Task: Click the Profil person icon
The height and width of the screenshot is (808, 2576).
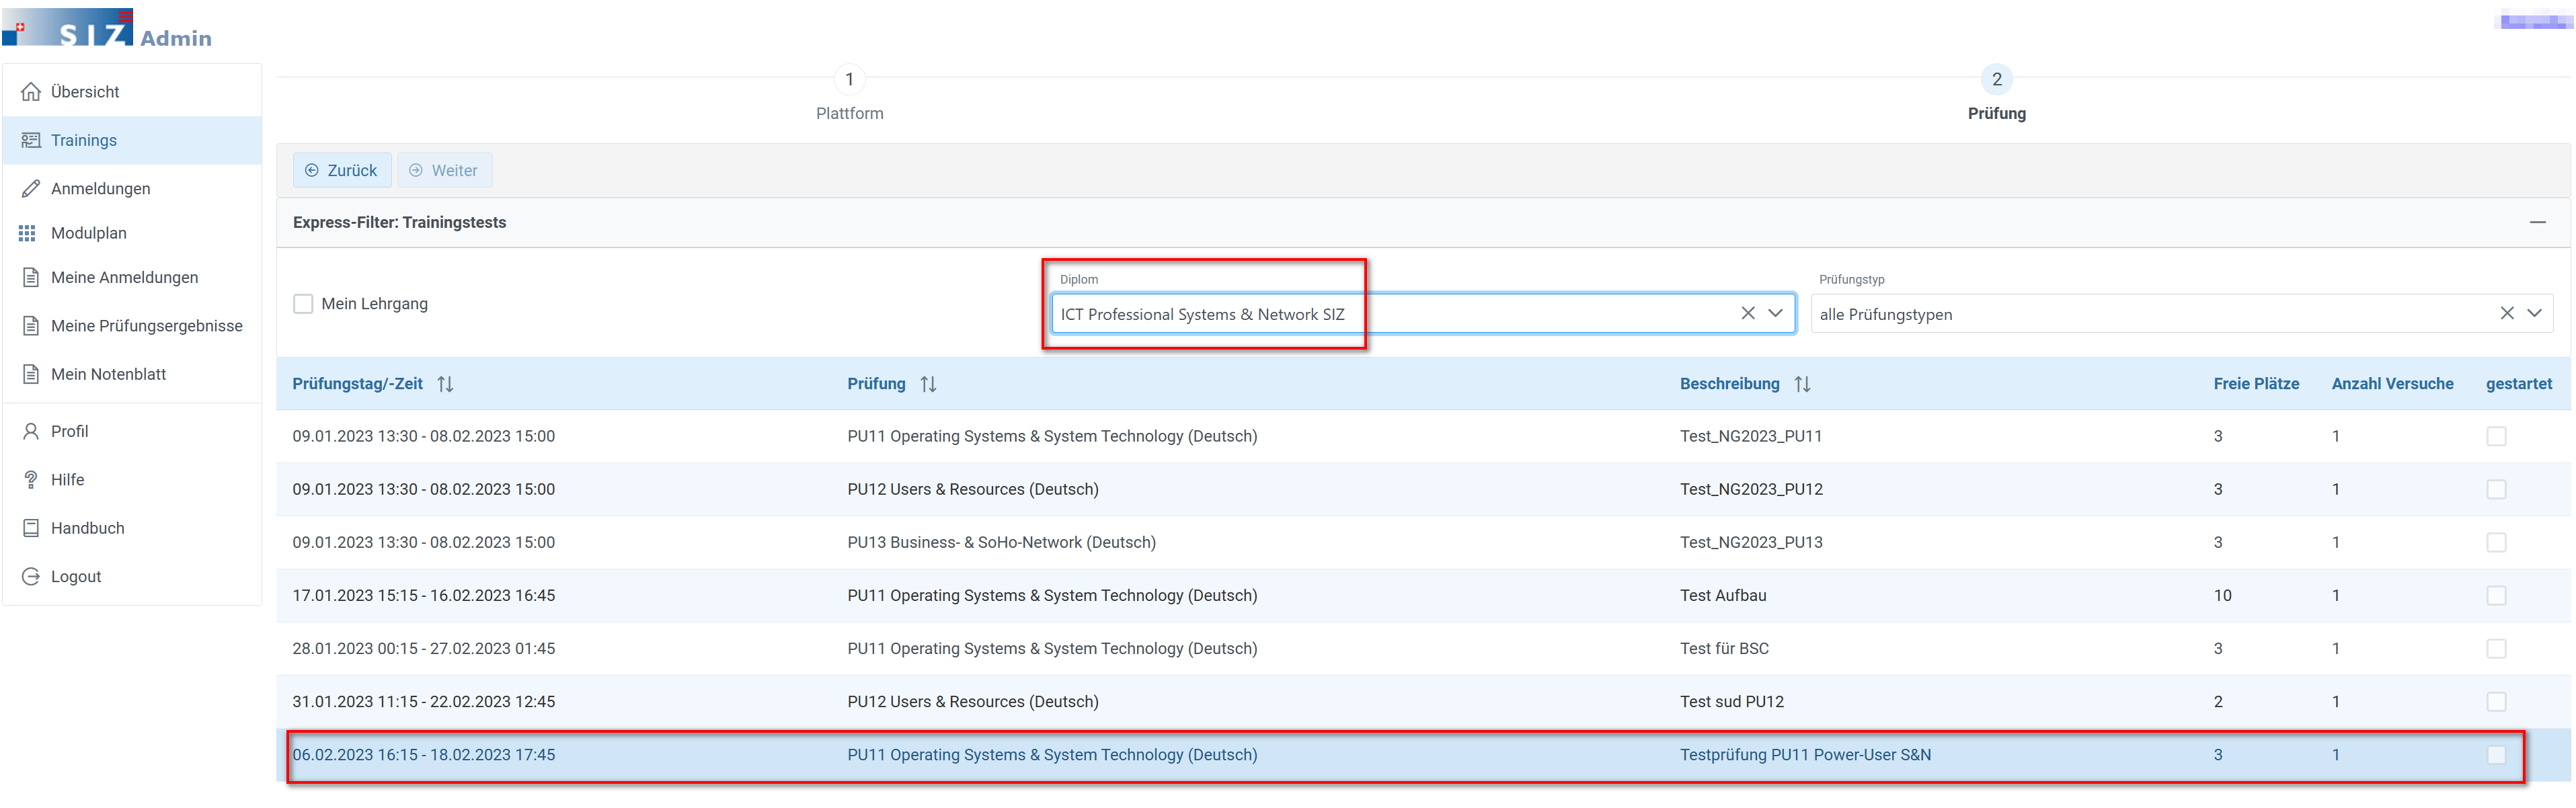Action: click(x=31, y=431)
